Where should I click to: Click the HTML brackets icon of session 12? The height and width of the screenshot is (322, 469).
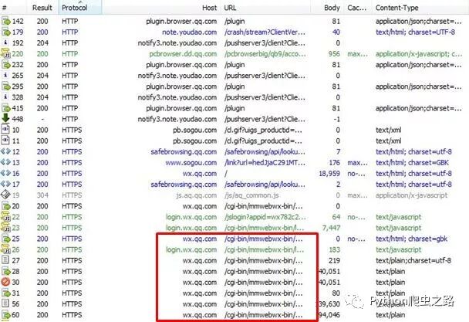[x=5, y=151]
